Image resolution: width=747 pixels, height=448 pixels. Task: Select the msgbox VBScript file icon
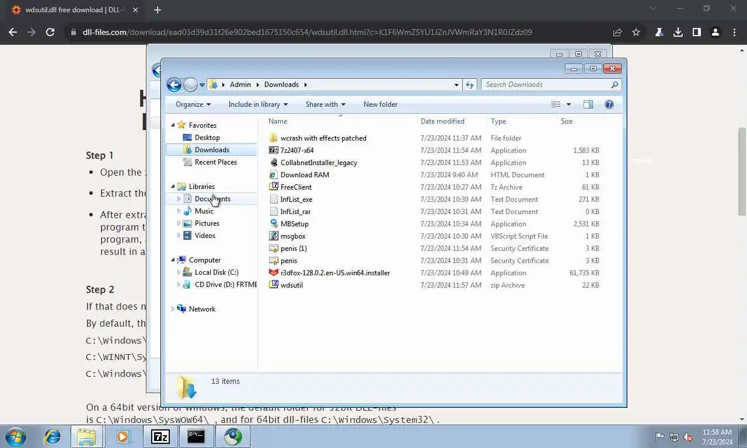[274, 236]
